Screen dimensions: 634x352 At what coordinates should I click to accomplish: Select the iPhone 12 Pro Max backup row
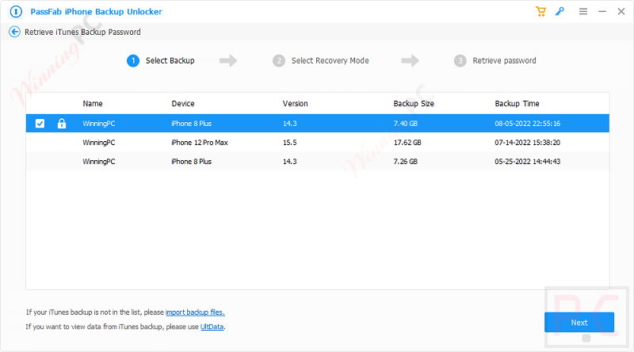pyautogui.click(x=318, y=143)
